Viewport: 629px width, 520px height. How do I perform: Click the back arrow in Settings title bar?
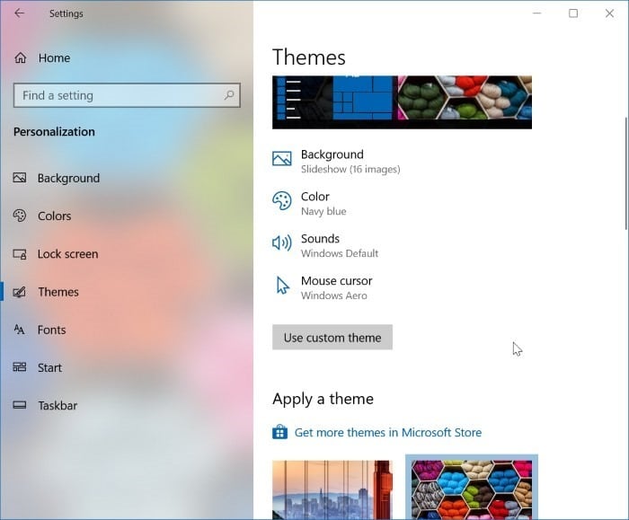(19, 13)
